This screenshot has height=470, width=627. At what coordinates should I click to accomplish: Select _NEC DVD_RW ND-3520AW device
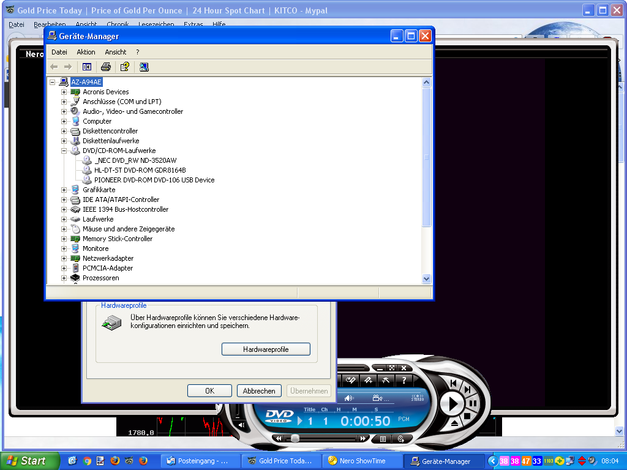tap(135, 160)
